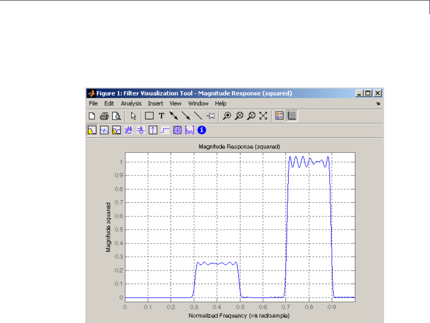This screenshot has width=430, height=323.
Task: Toggle the legend button
Action: click(279, 116)
